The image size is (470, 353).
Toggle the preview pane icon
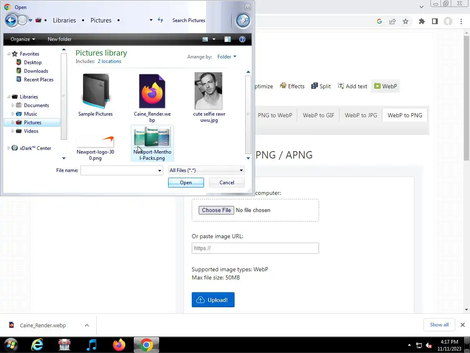[x=228, y=39]
